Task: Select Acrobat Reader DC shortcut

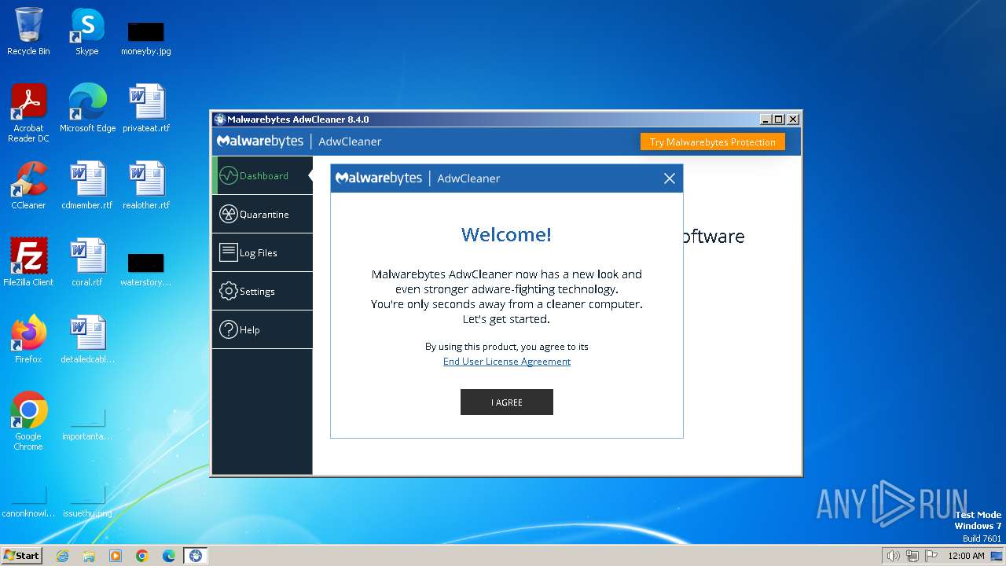Action: tap(28, 113)
